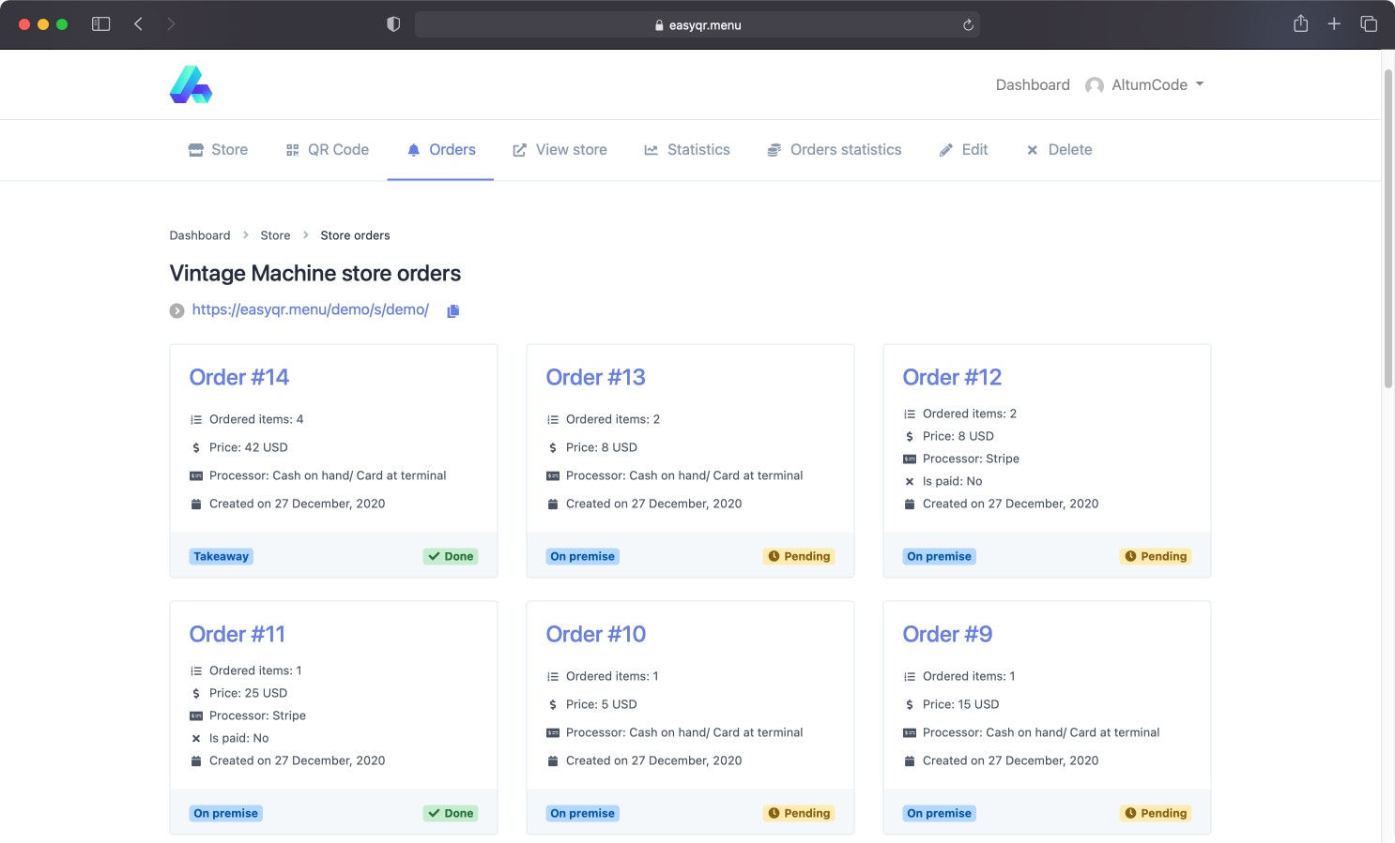This screenshot has height=843, width=1395.
Task: Click 'Processor: Stripe' on Order #12
Action: click(x=971, y=459)
